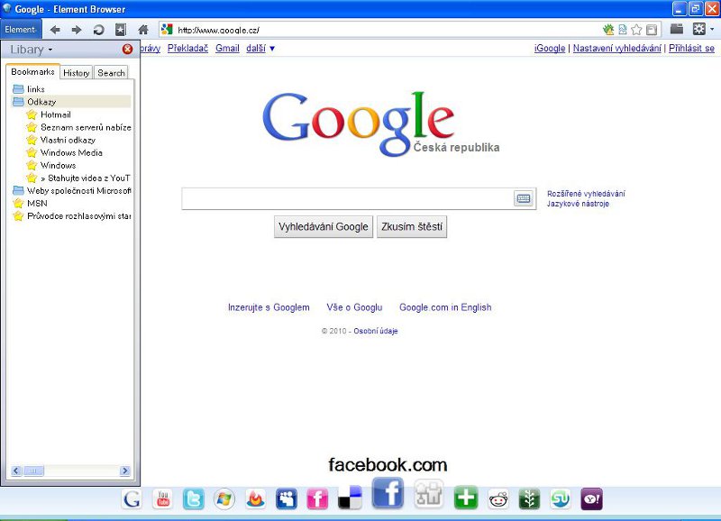721x521 pixels.
Task: Click the library scrollbar left arrow
Action: click(16, 471)
